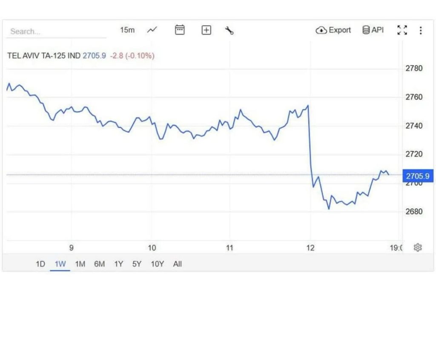Open the wrench tools icon
This screenshot has height=362, width=436.
click(229, 30)
